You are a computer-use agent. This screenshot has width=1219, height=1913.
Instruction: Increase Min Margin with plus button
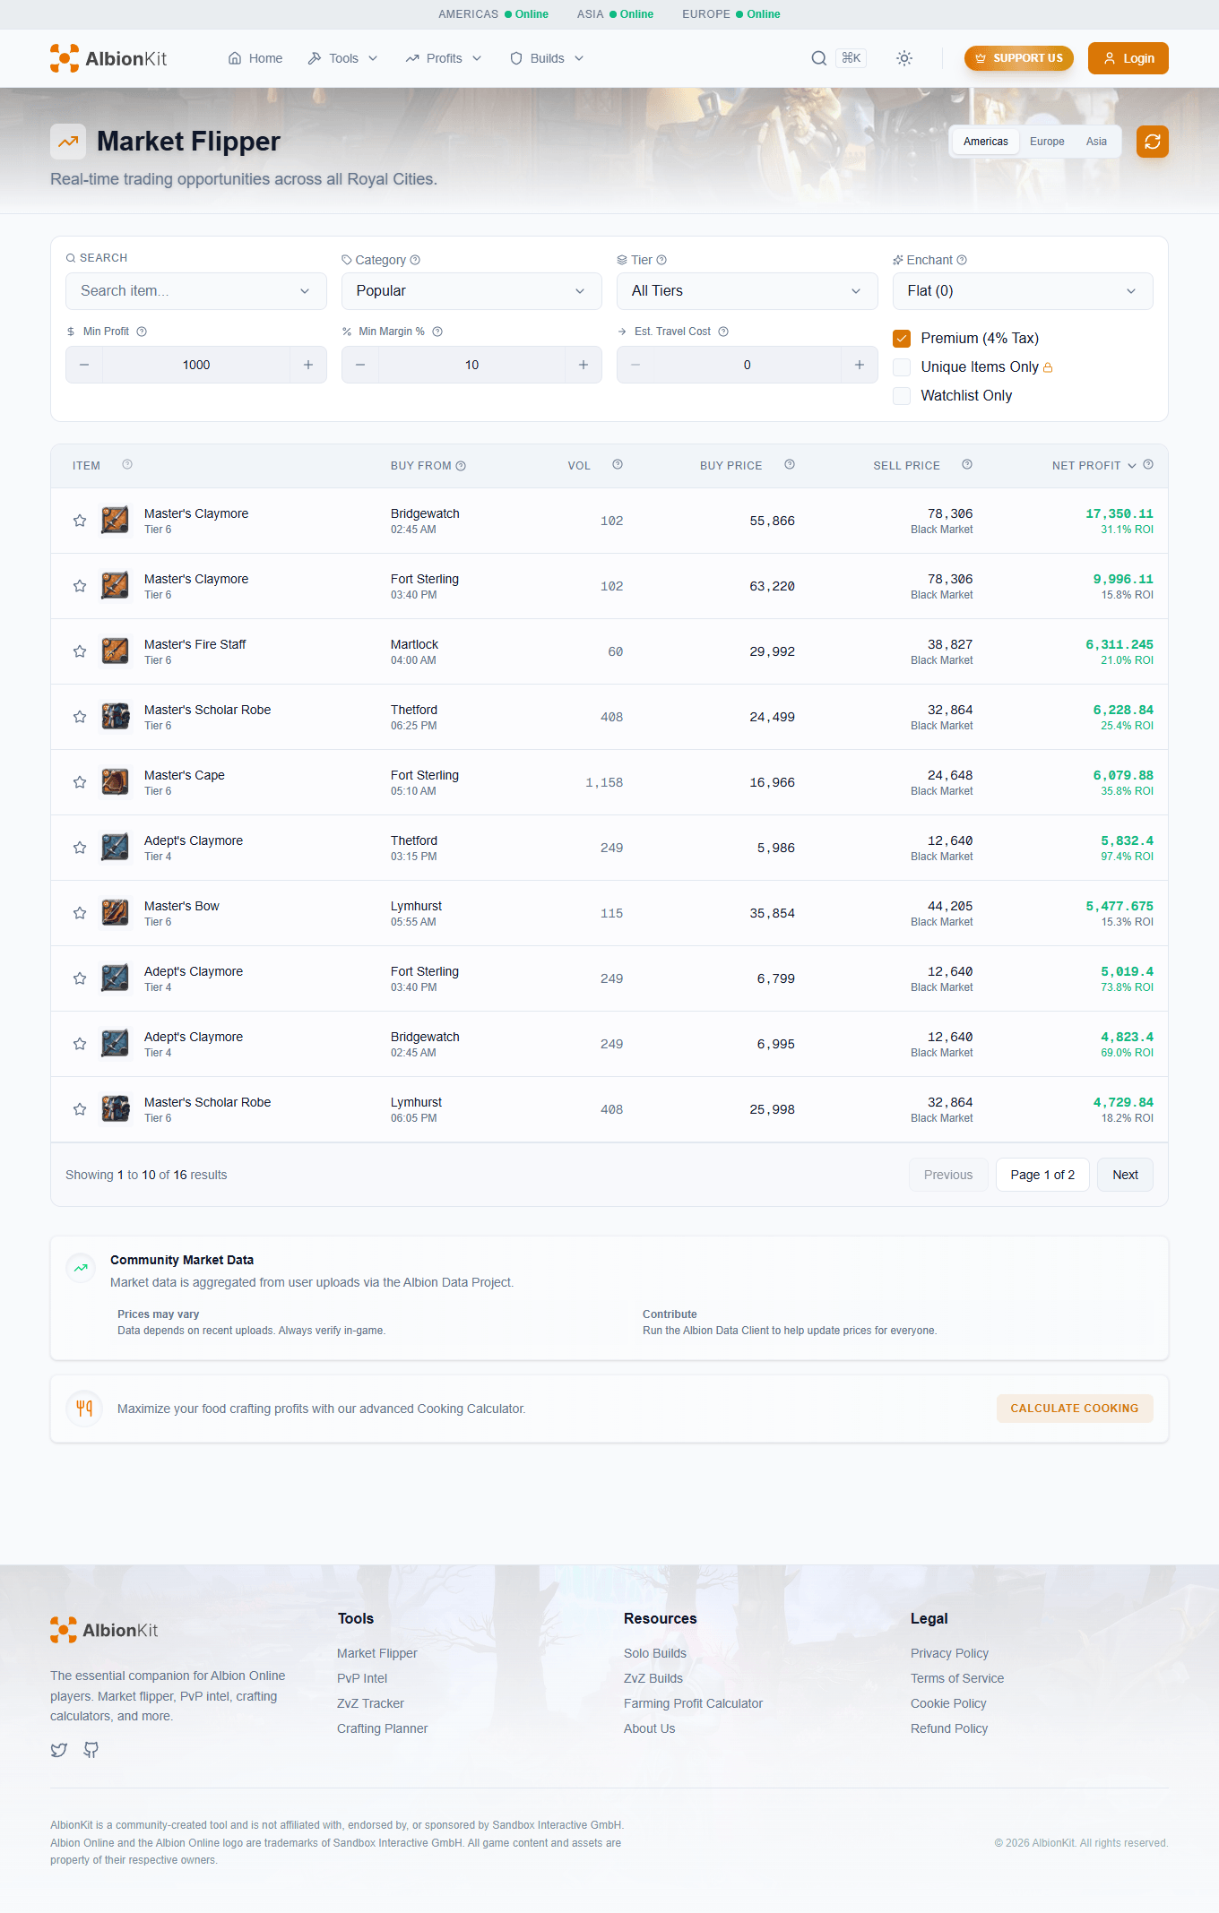click(584, 365)
